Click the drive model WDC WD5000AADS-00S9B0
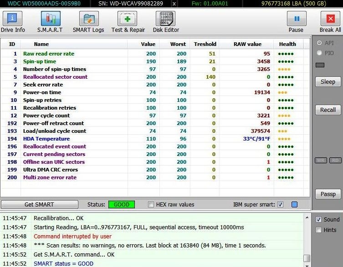The height and width of the screenshot is (267, 343). tap(44, 4)
